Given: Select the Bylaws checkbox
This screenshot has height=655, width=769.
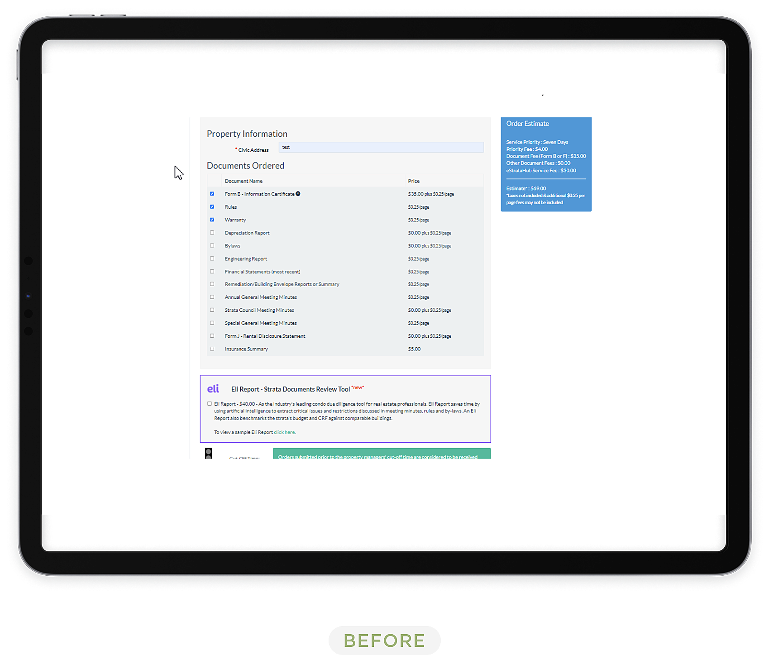Looking at the screenshot, I should tap(212, 246).
